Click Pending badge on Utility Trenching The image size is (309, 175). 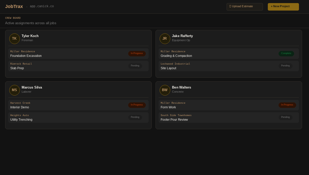(135, 117)
